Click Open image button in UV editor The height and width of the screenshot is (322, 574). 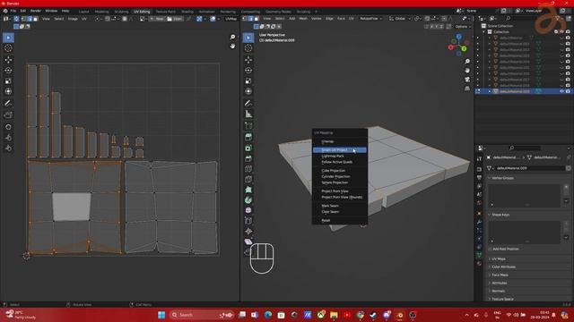(x=175, y=19)
